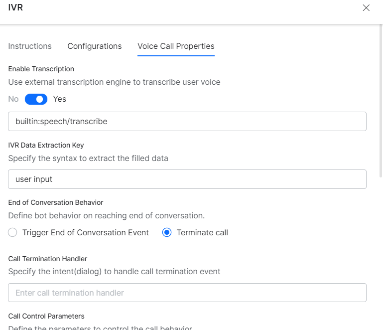Select the Voice Call Properties tab
This screenshot has width=383, height=330.
(176, 46)
